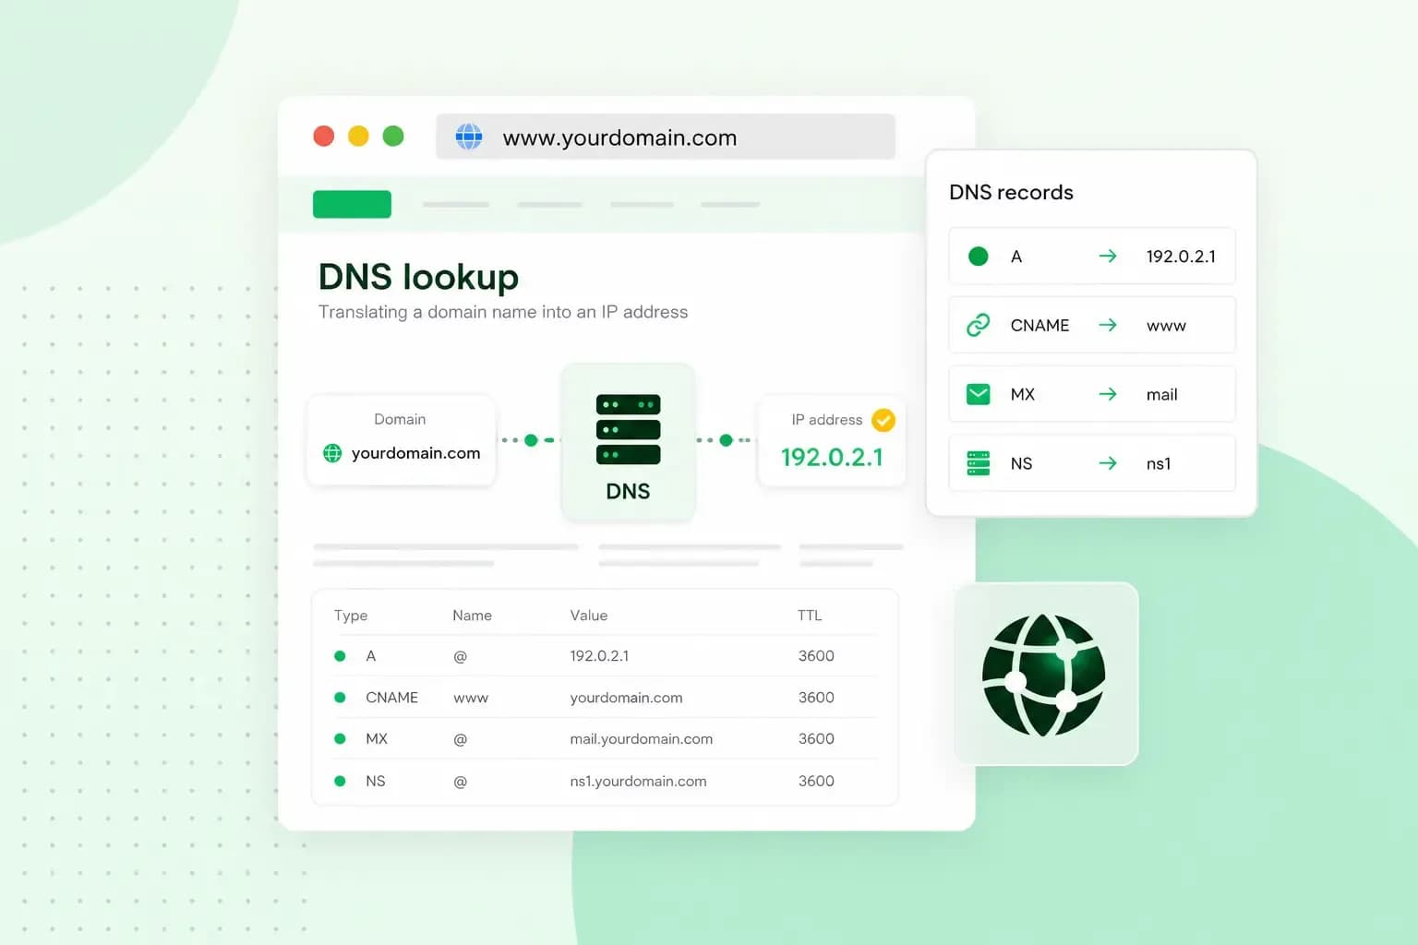
Task: Click the red window dot
Action: [324, 137]
